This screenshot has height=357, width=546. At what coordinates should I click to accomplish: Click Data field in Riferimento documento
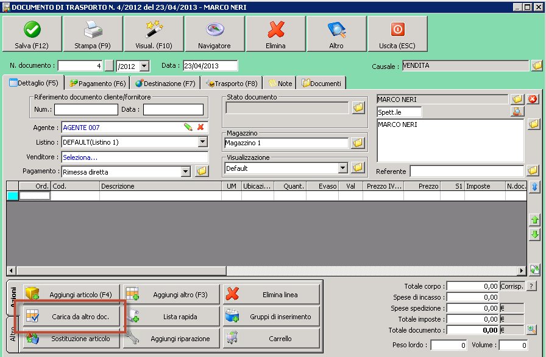[174, 109]
